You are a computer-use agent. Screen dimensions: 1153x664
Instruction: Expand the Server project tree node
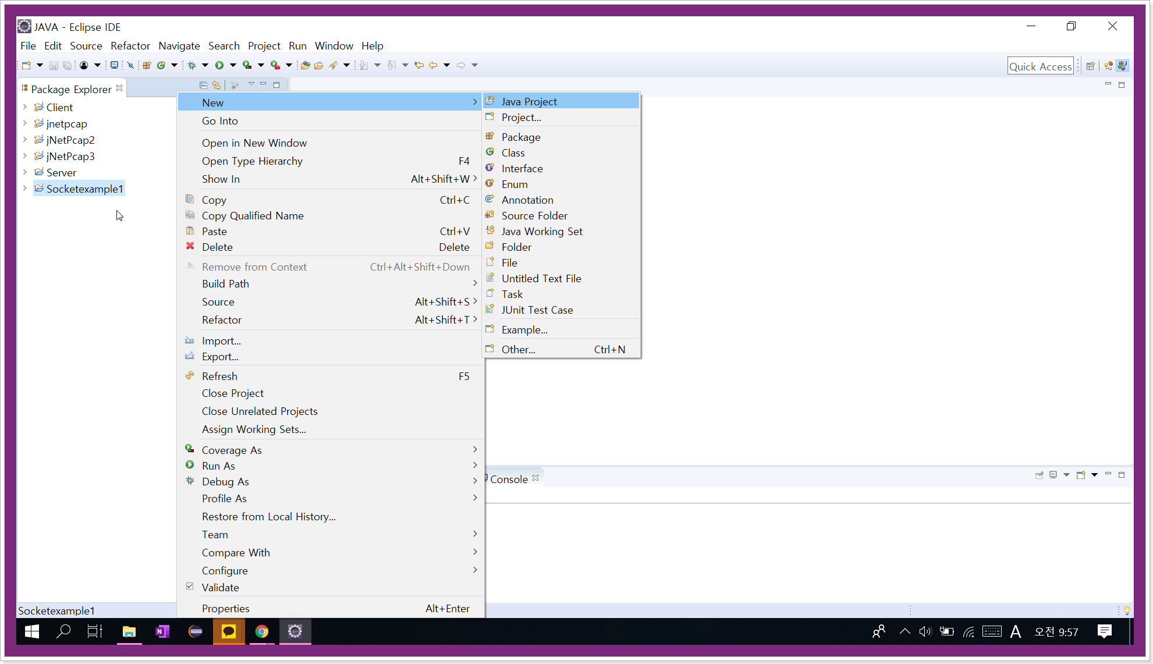click(x=25, y=172)
